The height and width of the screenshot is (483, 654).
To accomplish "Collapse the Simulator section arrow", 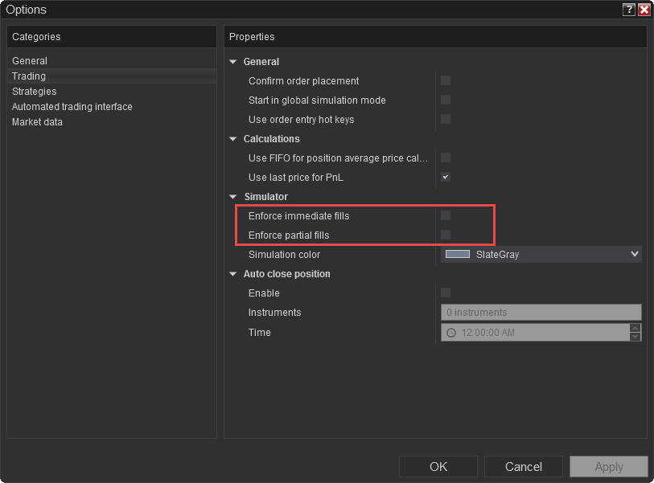I will coord(233,197).
